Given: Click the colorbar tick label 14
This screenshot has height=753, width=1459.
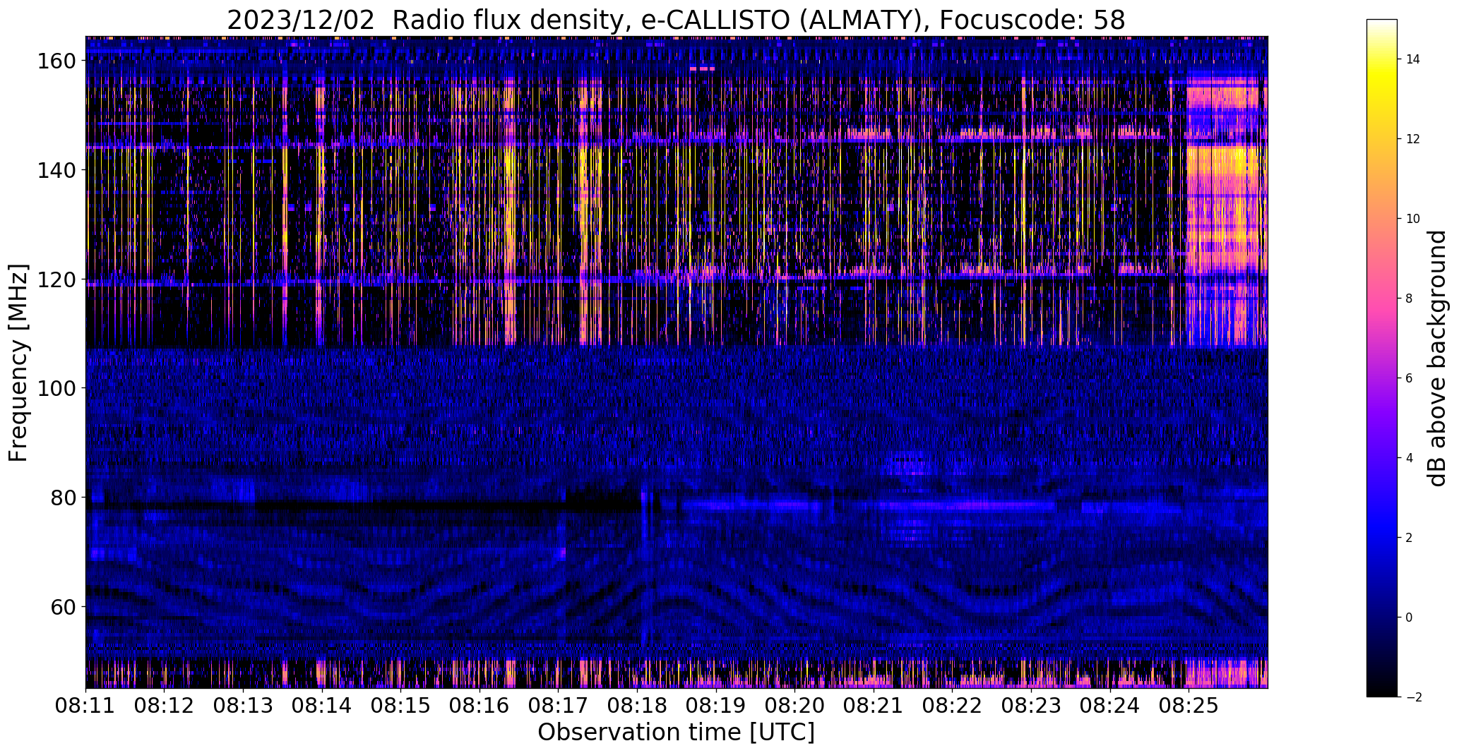Looking at the screenshot, I should pos(1413,59).
